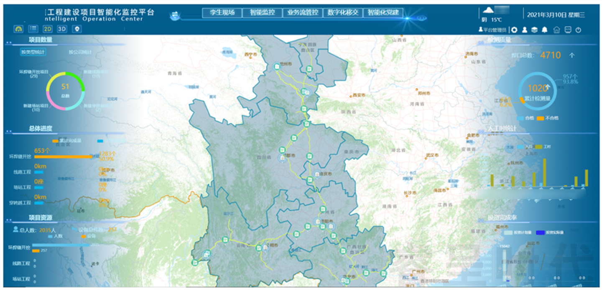602x290 pixels.
Task: Click the power logout icon
Action: coord(579,30)
